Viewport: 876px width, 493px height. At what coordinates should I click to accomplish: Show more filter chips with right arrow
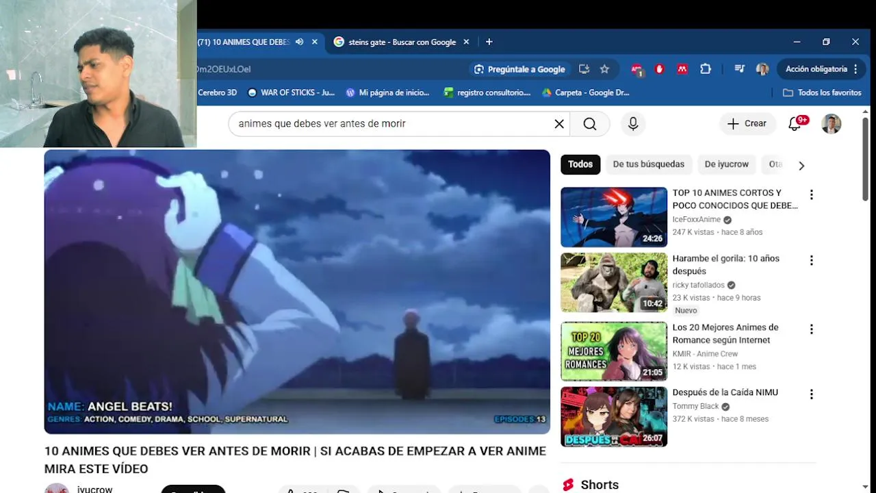click(x=801, y=165)
